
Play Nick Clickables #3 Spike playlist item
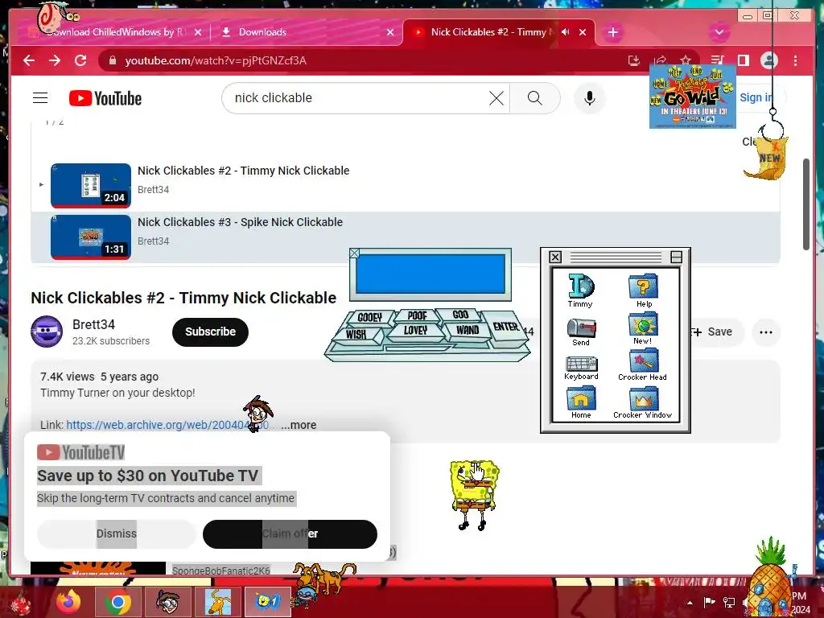pyautogui.click(x=406, y=237)
